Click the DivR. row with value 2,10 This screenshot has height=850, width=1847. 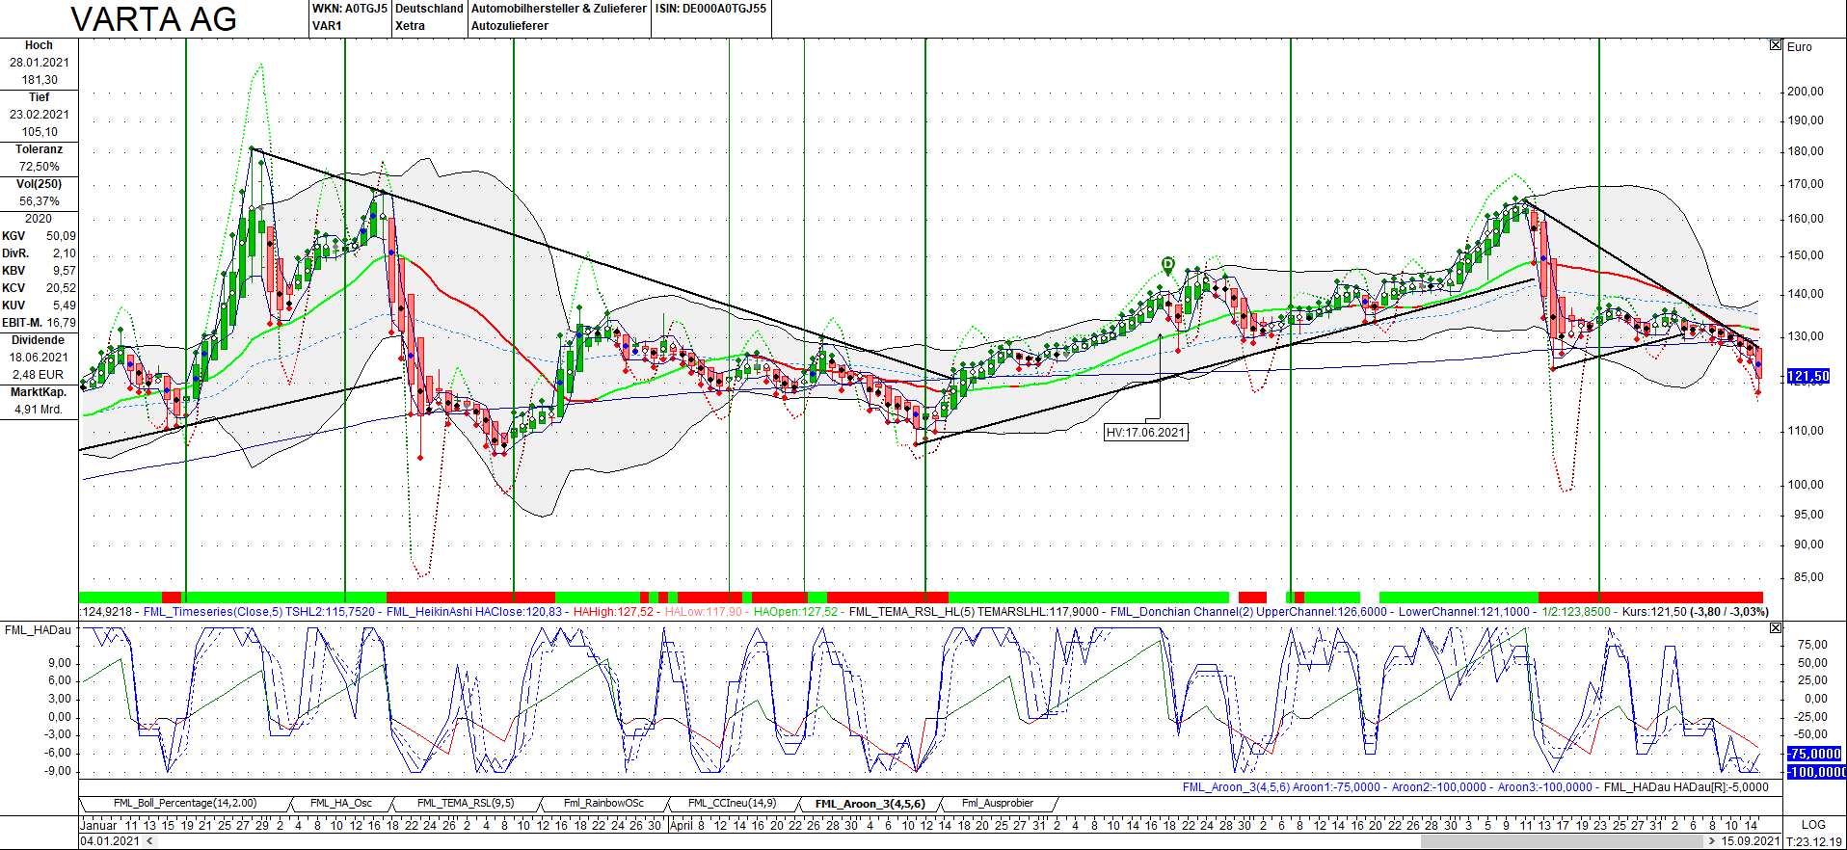[39, 253]
